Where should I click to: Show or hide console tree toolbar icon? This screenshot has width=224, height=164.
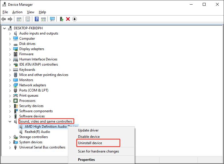pyautogui.click(x=19, y=19)
